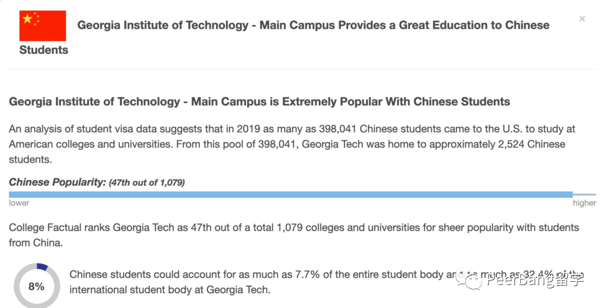Click the 8% value inside the donut
The image size is (604, 308).
36,286
